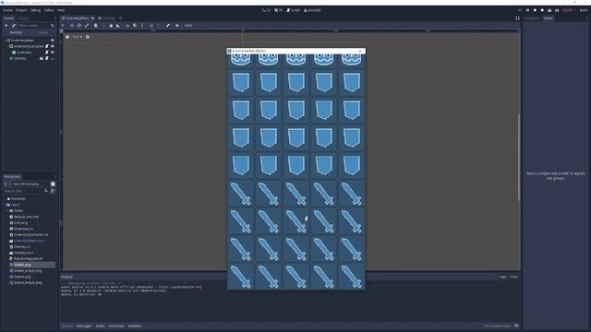The image size is (591, 332).
Task: Add a new node with plus icon
Action: tap(6, 26)
